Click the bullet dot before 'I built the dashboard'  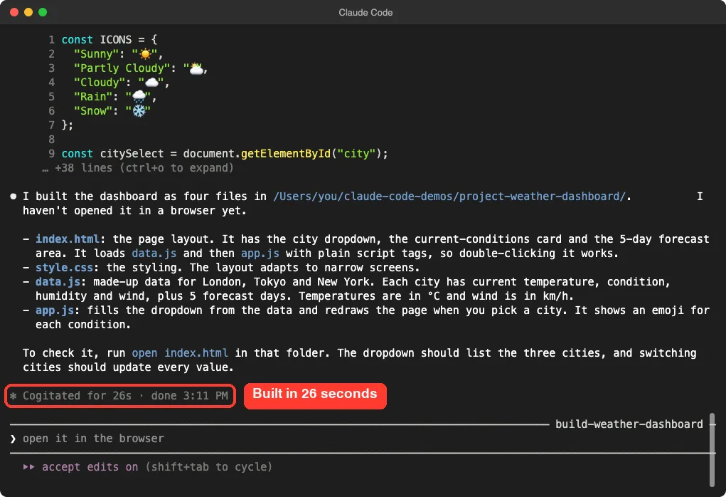coord(14,197)
